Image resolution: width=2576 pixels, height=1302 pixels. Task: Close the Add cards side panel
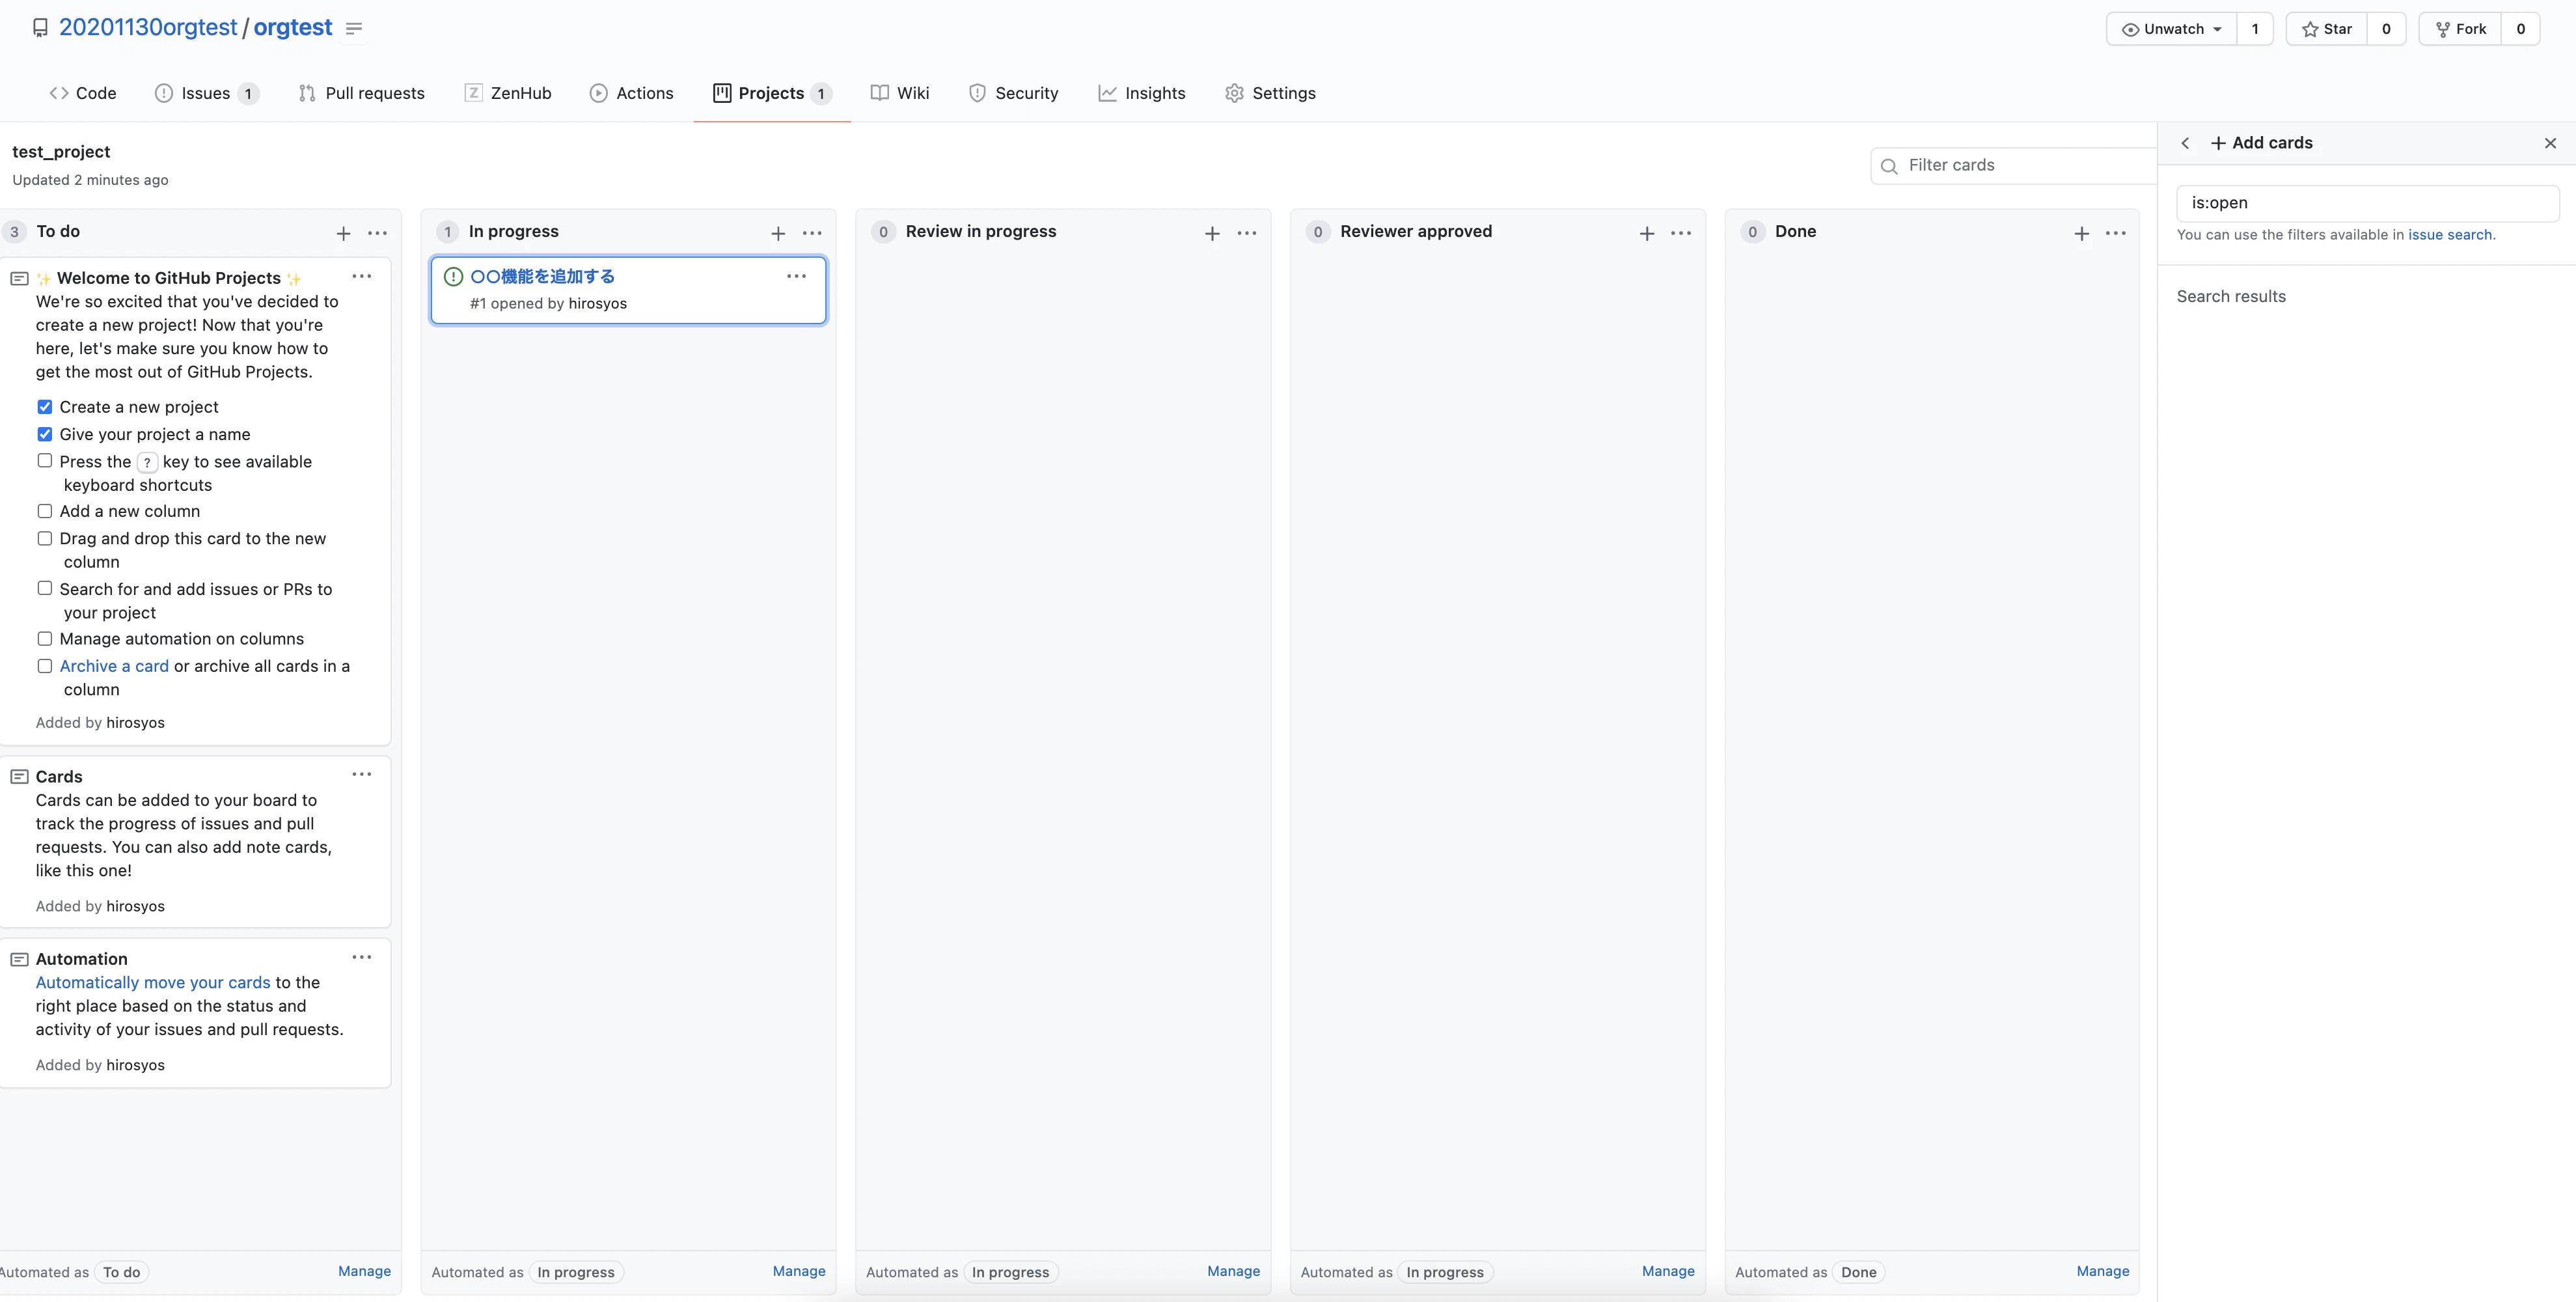[x=2551, y=143]
